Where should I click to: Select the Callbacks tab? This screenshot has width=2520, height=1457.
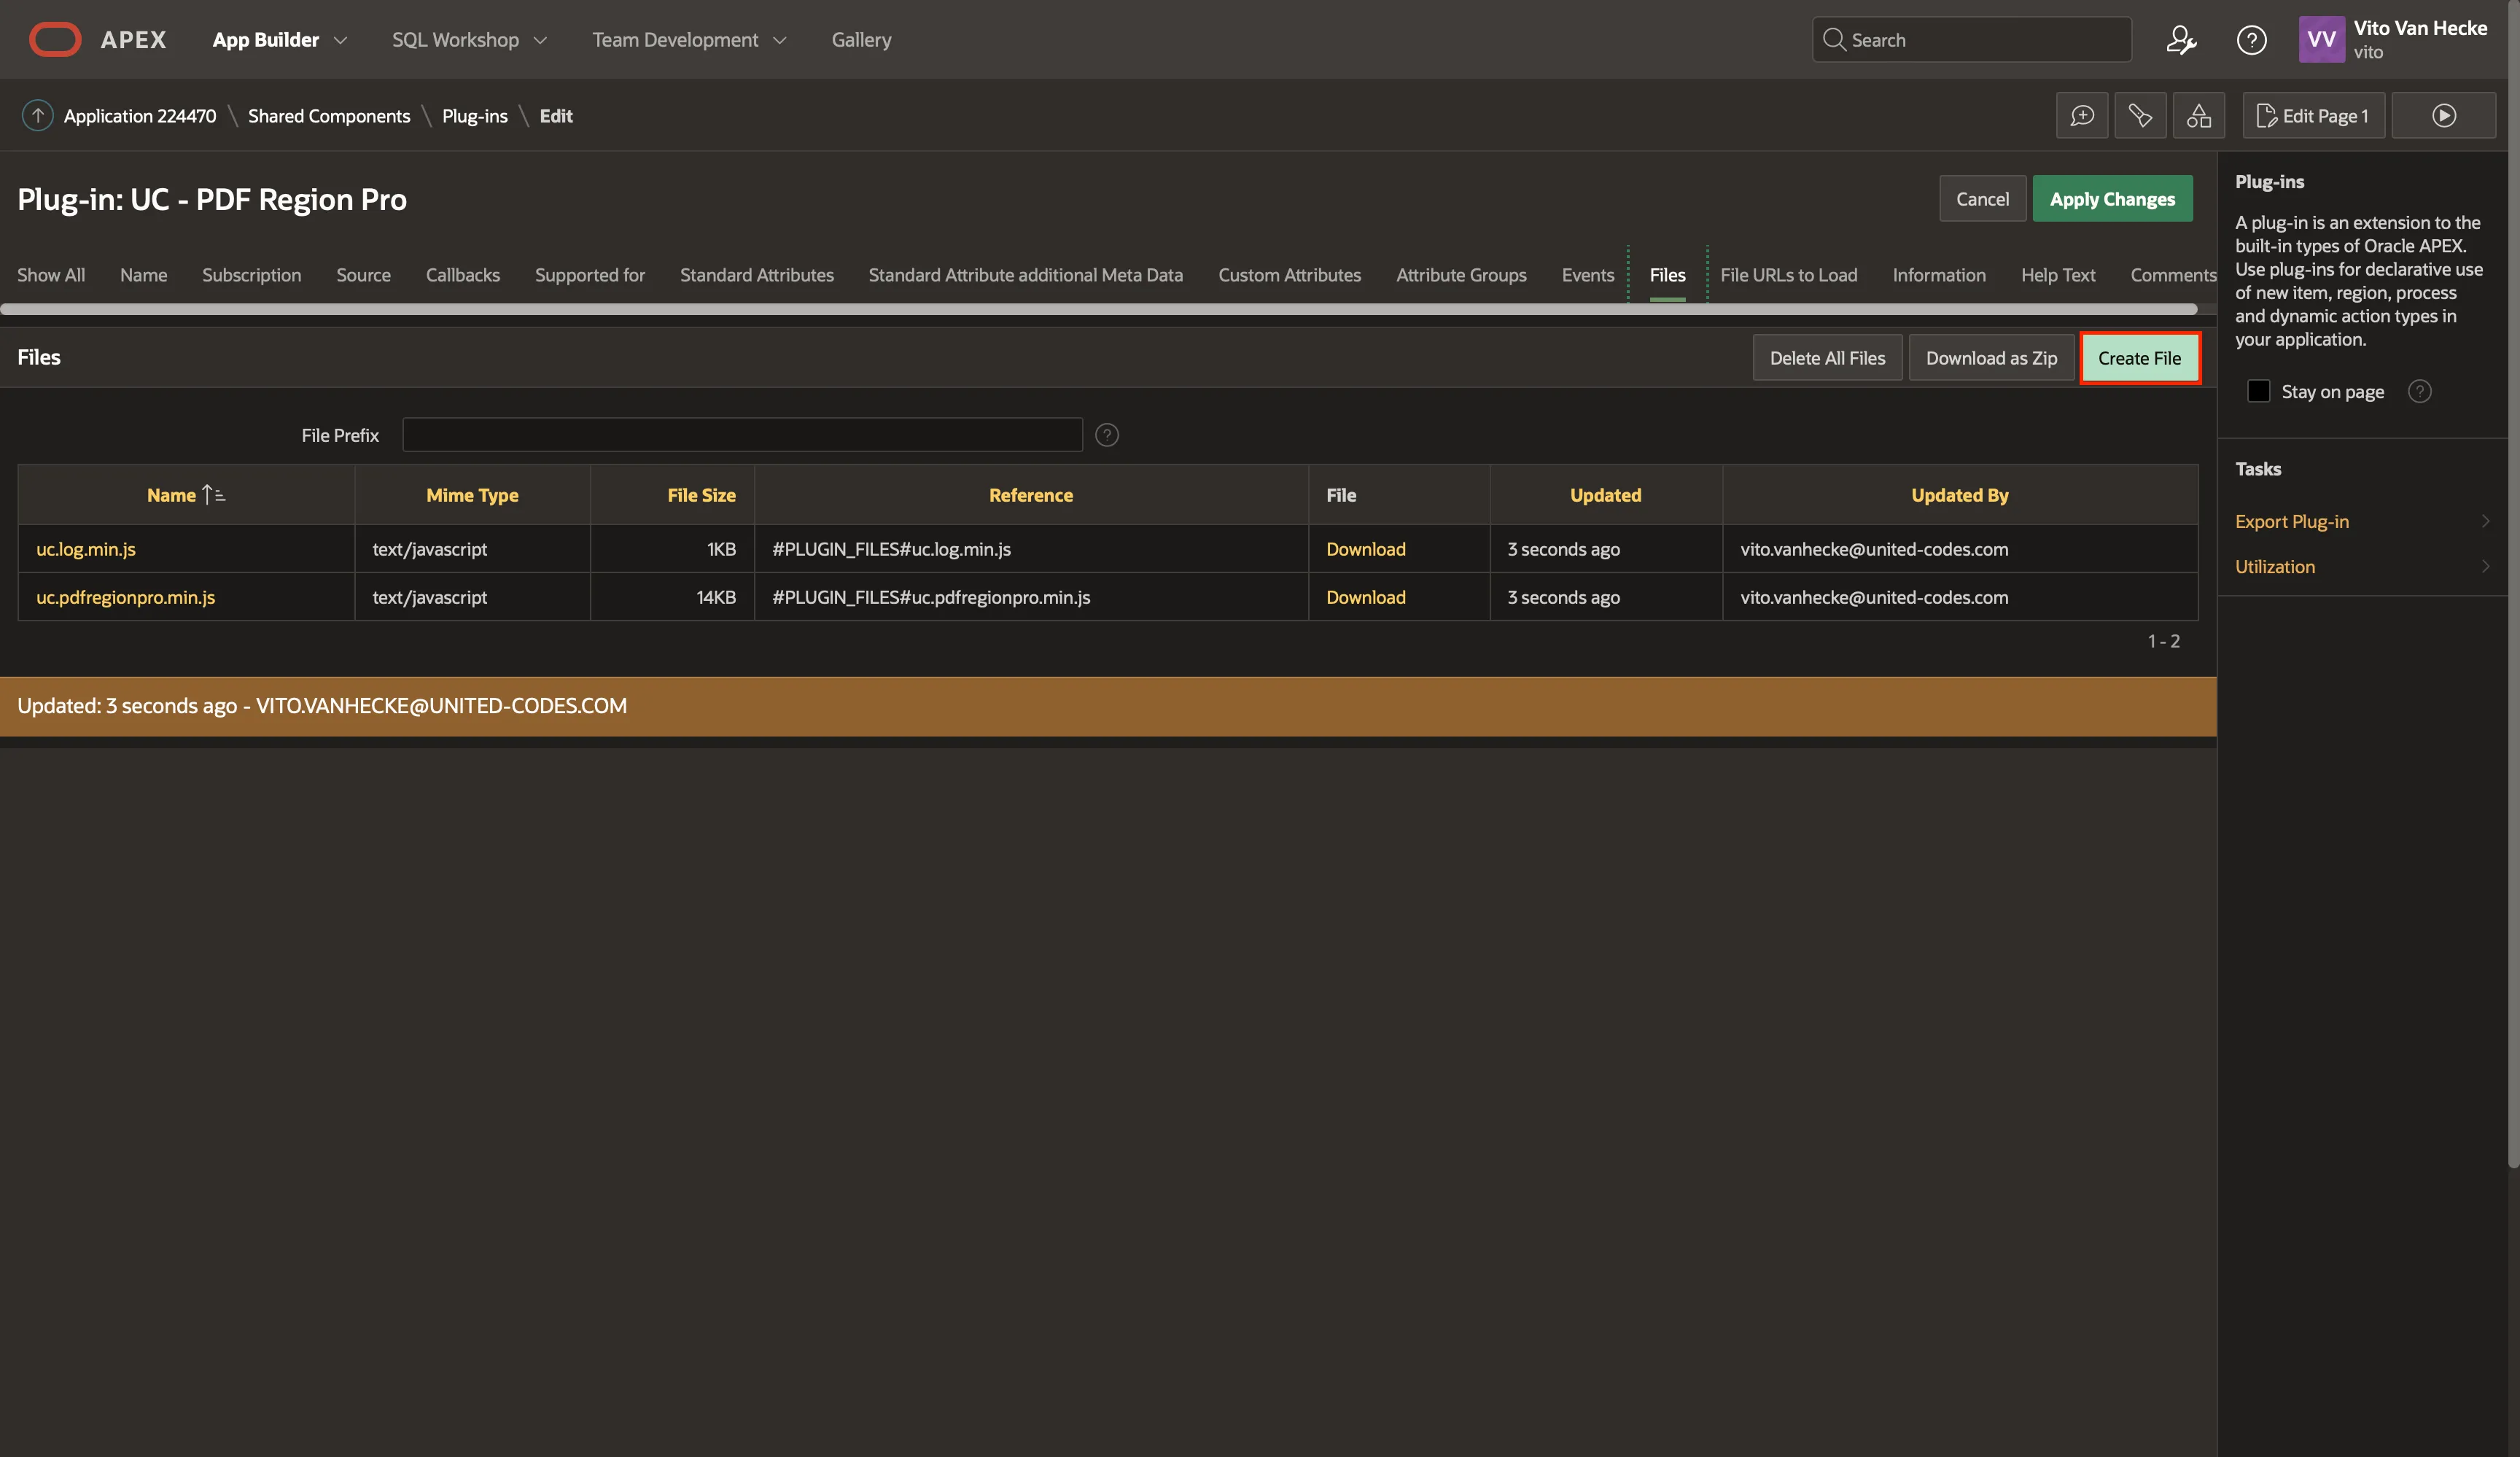pos(462,275)
